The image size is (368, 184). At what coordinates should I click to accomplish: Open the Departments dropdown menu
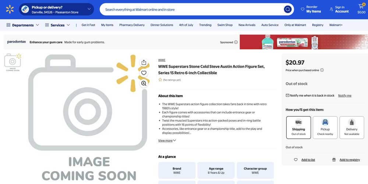pos(23,25)
